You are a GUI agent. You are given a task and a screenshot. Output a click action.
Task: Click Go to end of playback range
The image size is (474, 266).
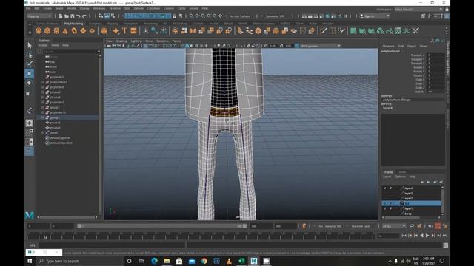[445, 236]
